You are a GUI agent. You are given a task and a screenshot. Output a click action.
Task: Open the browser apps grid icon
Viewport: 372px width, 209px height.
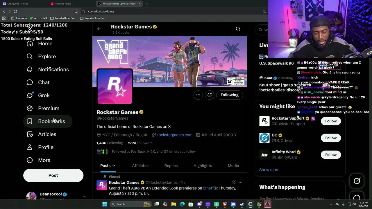pos(4,18)
